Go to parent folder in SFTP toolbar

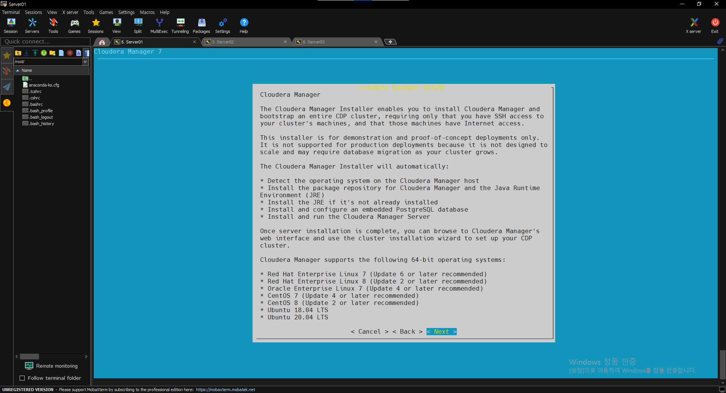18,53
